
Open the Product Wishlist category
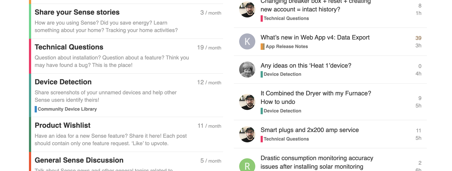point(63,126)
